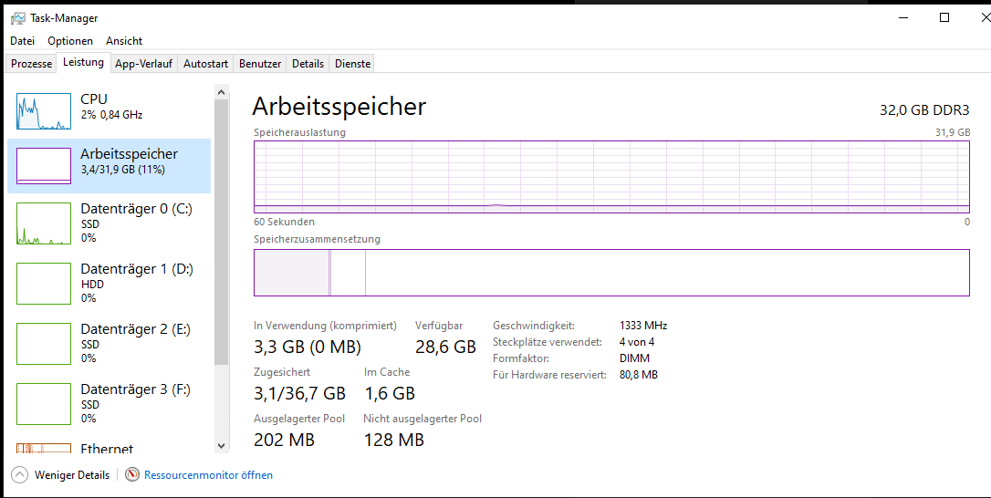Open the Optionen menu
The image size is (991, 498).
coord(70,41)
